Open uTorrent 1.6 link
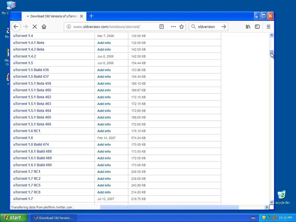 click(23, 138)
